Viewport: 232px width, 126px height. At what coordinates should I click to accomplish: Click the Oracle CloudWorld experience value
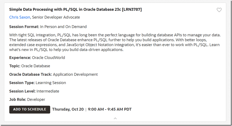tap(48, 58)
